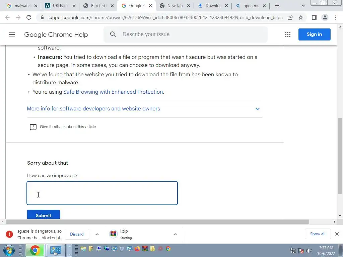Screen dimensions: 343x257
Task: Click the search magnifier icon
Action: [113, 34]
